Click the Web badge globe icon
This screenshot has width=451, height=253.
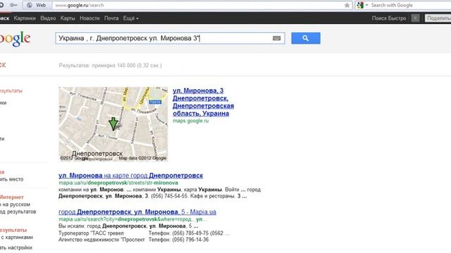pyautogui.click(x=30, y=5)
